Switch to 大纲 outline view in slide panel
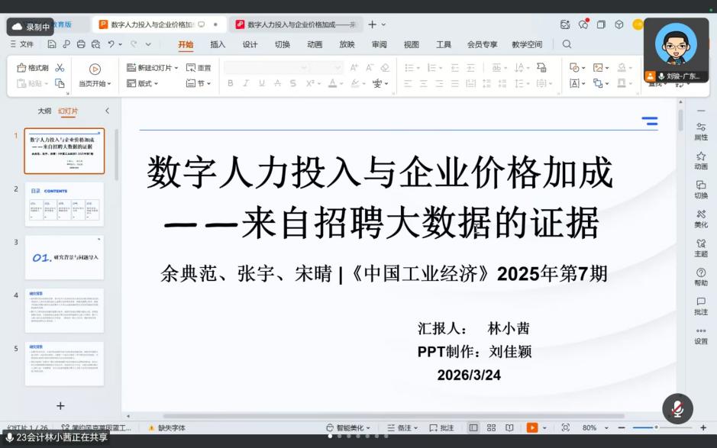This screenshot has height=448, width=717. (44, 111)
